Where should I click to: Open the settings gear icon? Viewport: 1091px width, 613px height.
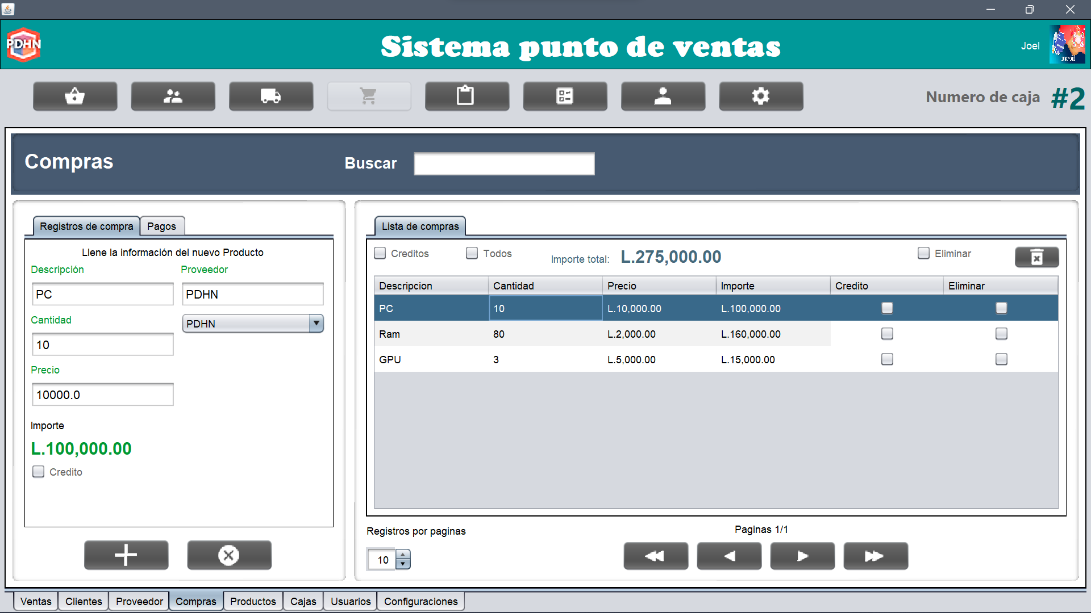coord(761,96)
